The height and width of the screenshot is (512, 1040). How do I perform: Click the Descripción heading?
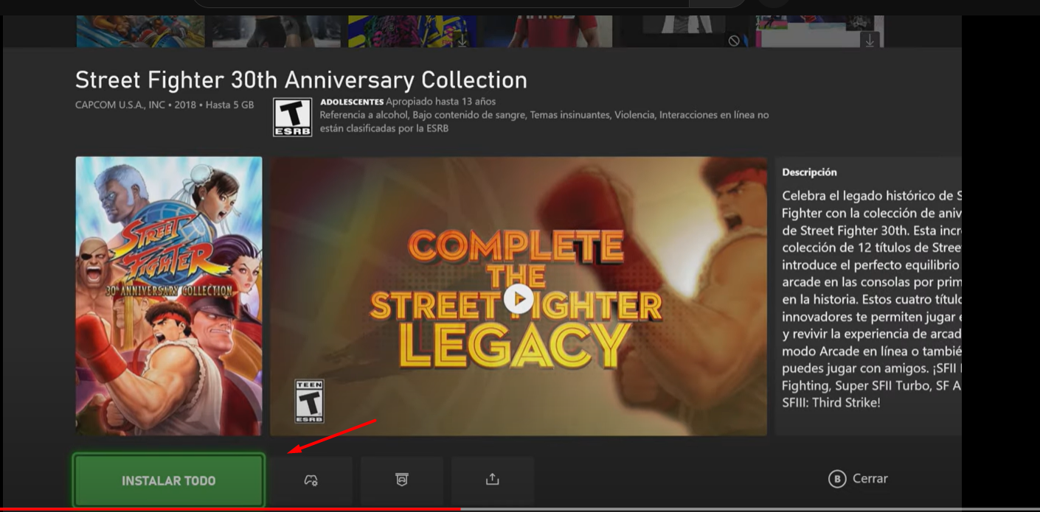809,172
